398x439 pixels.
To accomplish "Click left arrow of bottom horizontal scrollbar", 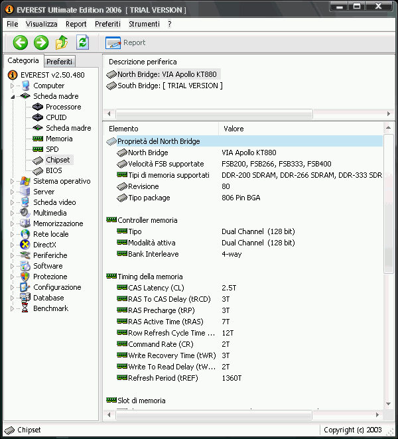I will [109, 415].
